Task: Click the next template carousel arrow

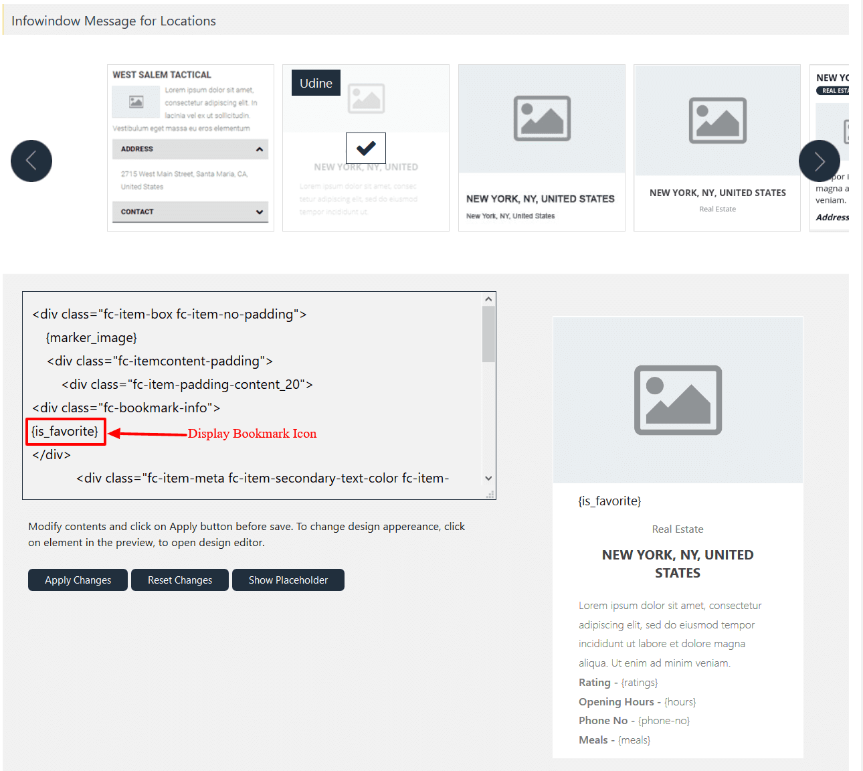Action: click(819, 161)
